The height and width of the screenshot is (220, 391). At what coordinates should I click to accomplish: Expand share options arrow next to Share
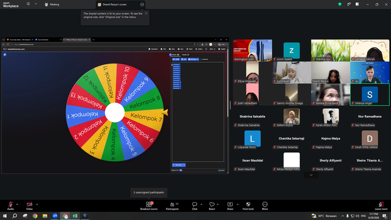(x=238, y=205)
